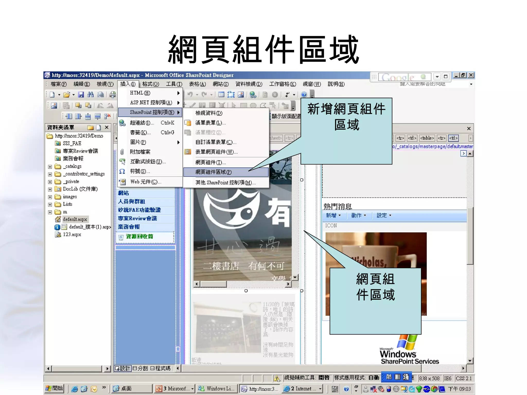Click the Internet Explorer quick launch icon
This screenshot has width=527, height=395.
[74, 389]
